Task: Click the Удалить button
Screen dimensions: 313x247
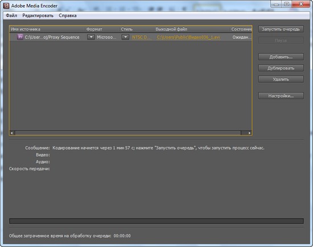Action: pos(281,79)
